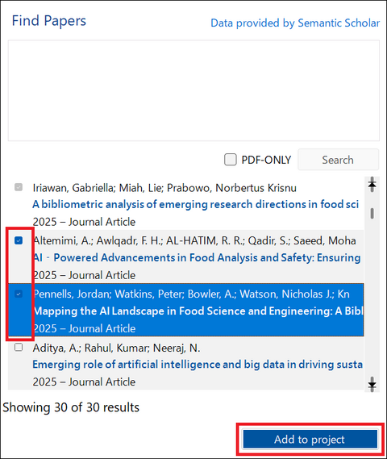Click the Search button
Image resolution: width=387 pixels, height=459 pixels.
point(338,160)
